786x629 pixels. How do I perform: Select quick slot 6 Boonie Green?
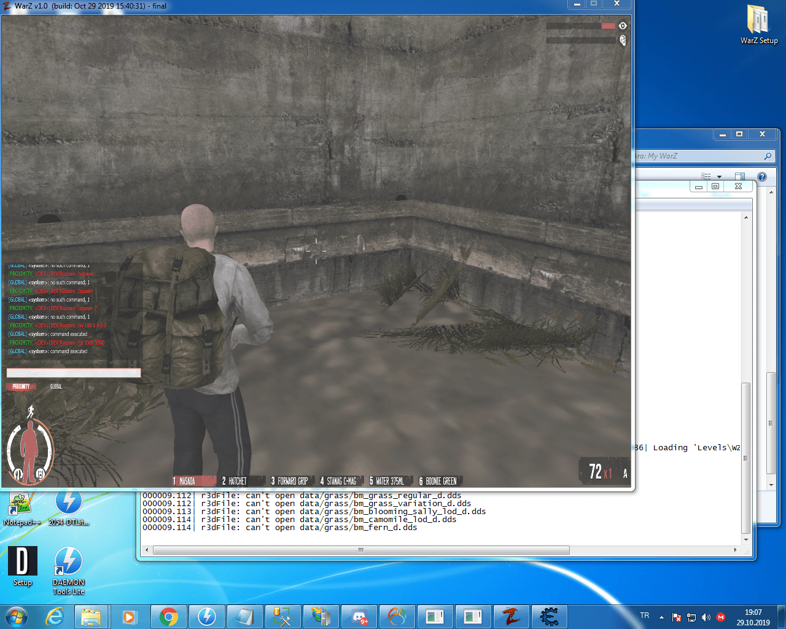point(440,481)
